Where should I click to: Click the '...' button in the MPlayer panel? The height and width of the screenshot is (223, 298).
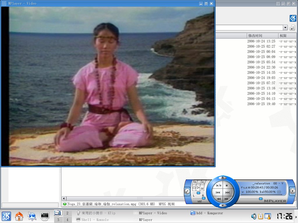(198, 183)
